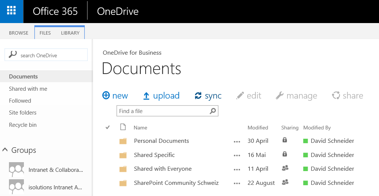The image size is (379, 196).
Task: Click the lock sharing icon for Shared Specific
Action: 285,154
